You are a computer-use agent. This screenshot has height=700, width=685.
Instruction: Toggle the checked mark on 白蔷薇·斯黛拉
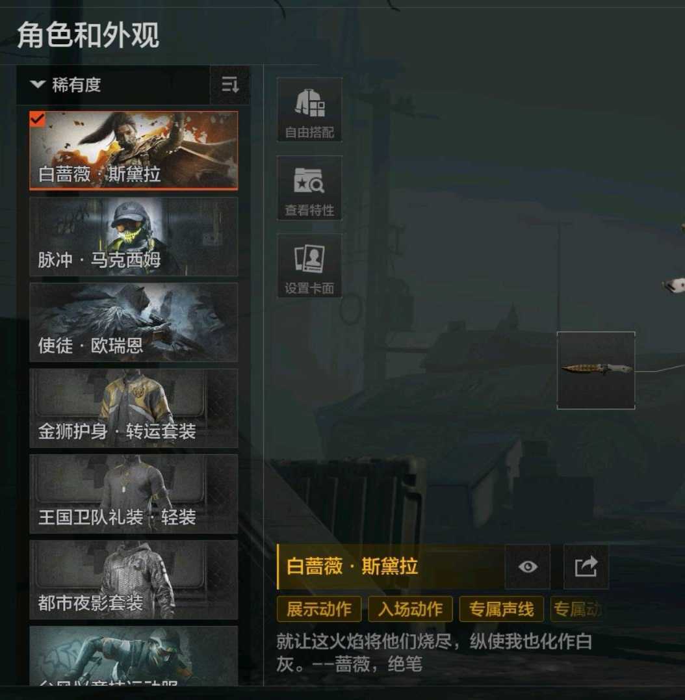[x=38, y=119]
